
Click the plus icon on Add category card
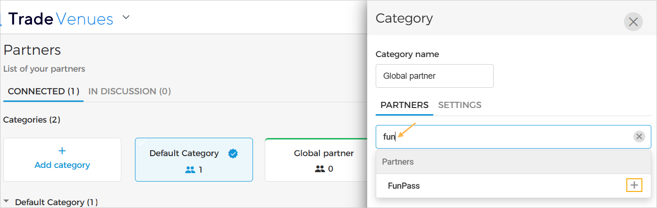pos(62,151)
